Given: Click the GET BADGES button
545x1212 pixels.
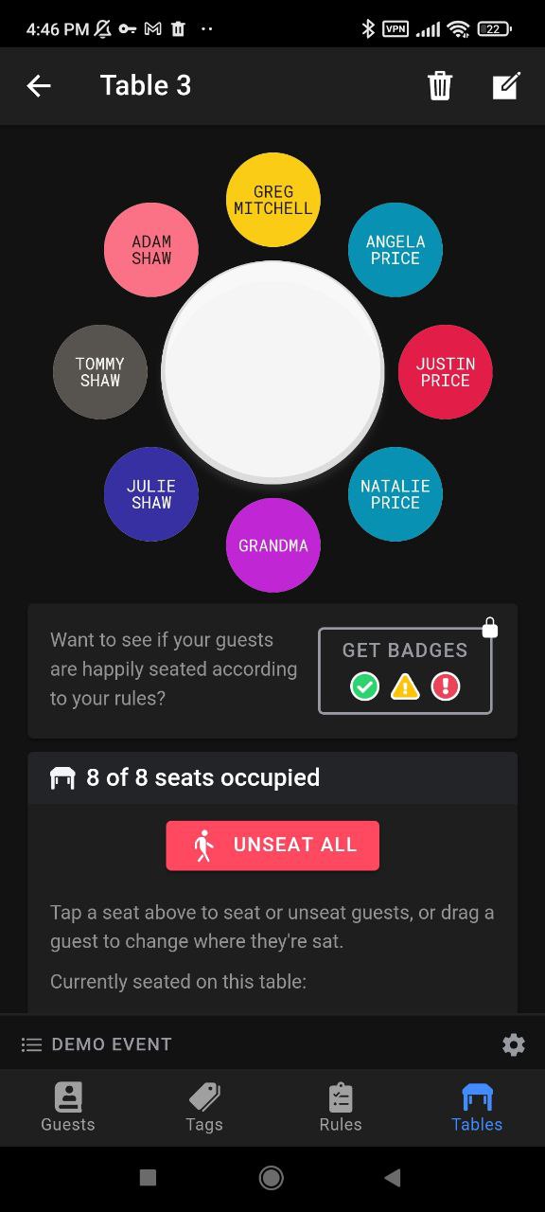Looking at the screenshot, I should tap(405, 670).
